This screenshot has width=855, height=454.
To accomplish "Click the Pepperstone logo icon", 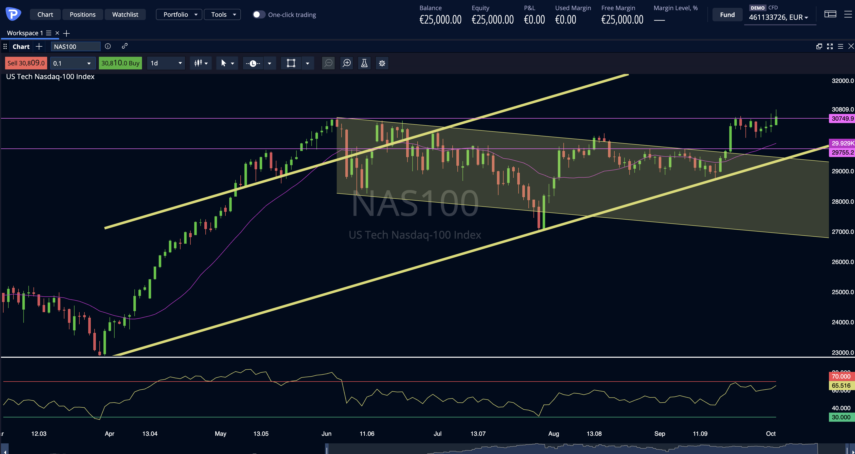I will [x=13, y=14].
